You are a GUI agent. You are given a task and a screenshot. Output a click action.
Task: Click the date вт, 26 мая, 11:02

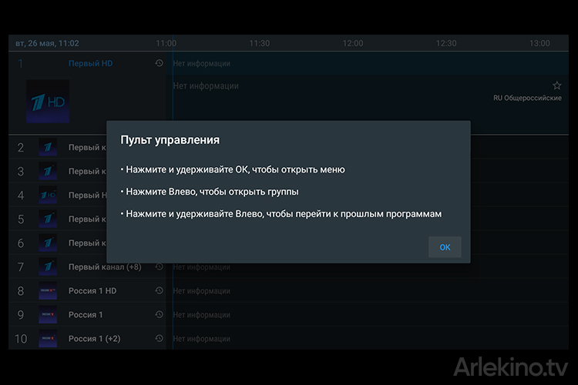click(x=47, y=43)
